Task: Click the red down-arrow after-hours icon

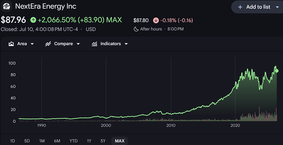Action: [156, 20]
